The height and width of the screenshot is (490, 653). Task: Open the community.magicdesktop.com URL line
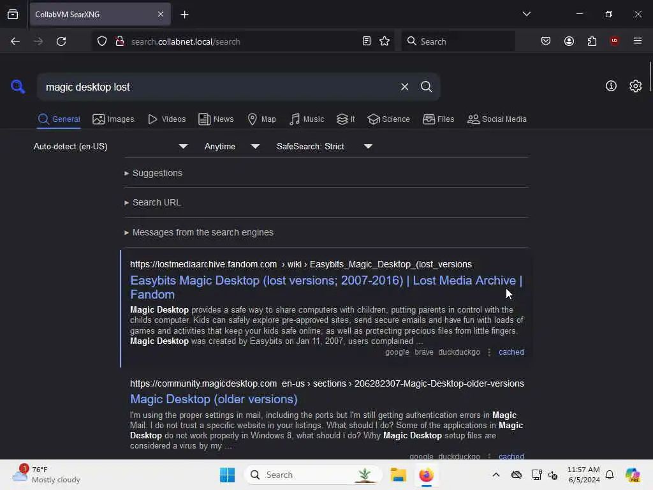327,383
